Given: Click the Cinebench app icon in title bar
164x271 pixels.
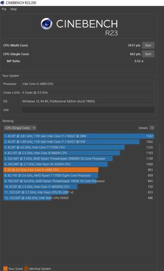Looking at the screenshot, I should click(x=2, y=3).
